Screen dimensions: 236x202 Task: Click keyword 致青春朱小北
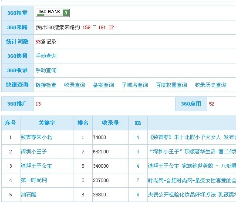coord(36,137)
